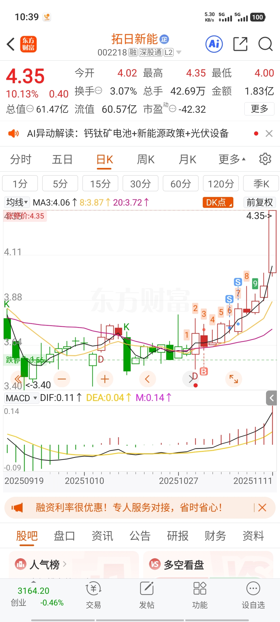Toggle the DK点 indicator
Screen dimensions: 280x622
click(x=218, y=202)
